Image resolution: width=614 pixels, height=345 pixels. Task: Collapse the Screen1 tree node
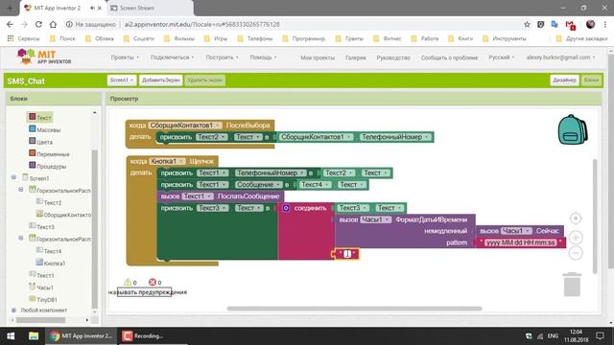click(13, 177)
